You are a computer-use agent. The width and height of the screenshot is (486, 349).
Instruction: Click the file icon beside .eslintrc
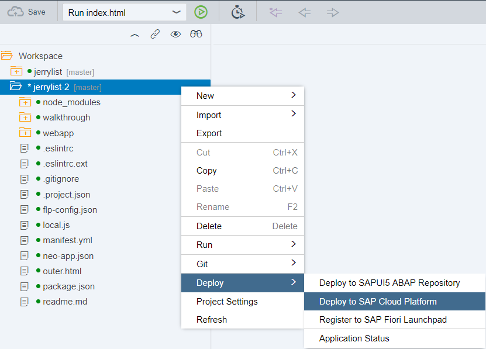pyautogui.click(x=24, y=148)
